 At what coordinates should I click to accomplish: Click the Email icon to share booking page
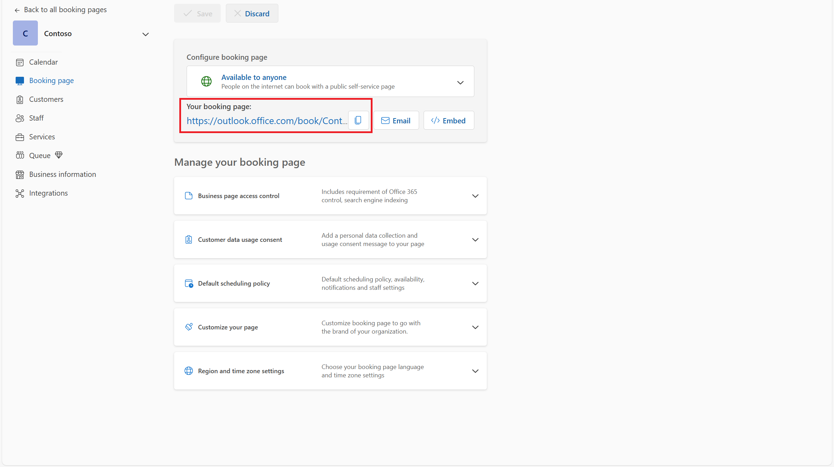385,120
